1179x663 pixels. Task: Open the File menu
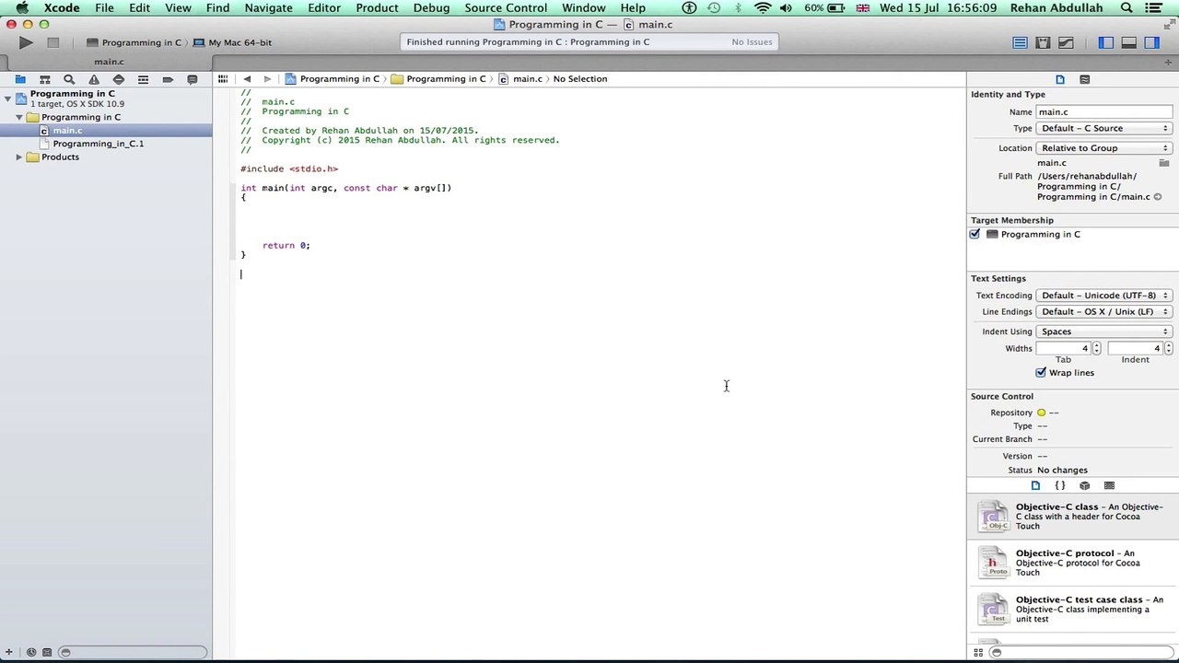tap(104, 8)
